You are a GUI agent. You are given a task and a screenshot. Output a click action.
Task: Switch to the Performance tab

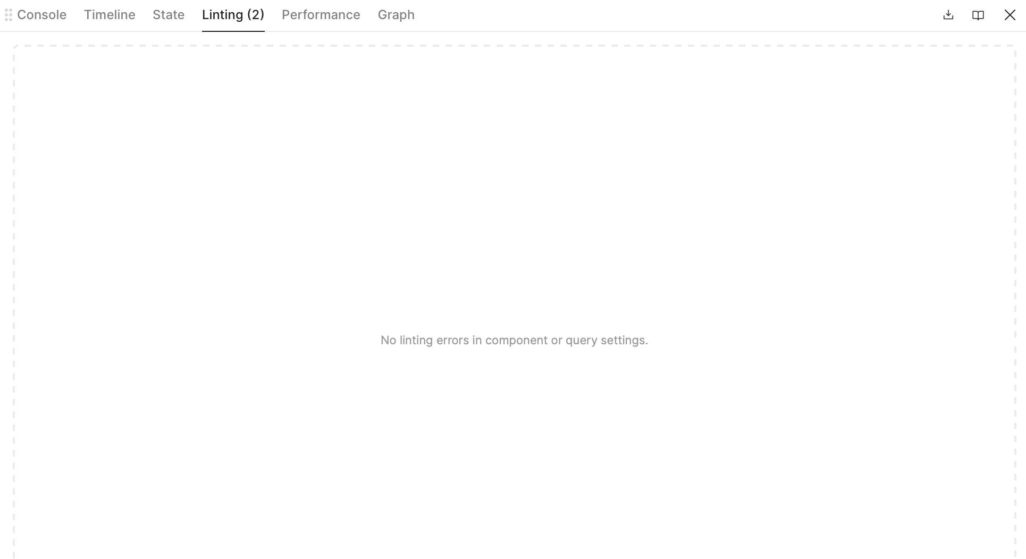pos(321,15)
